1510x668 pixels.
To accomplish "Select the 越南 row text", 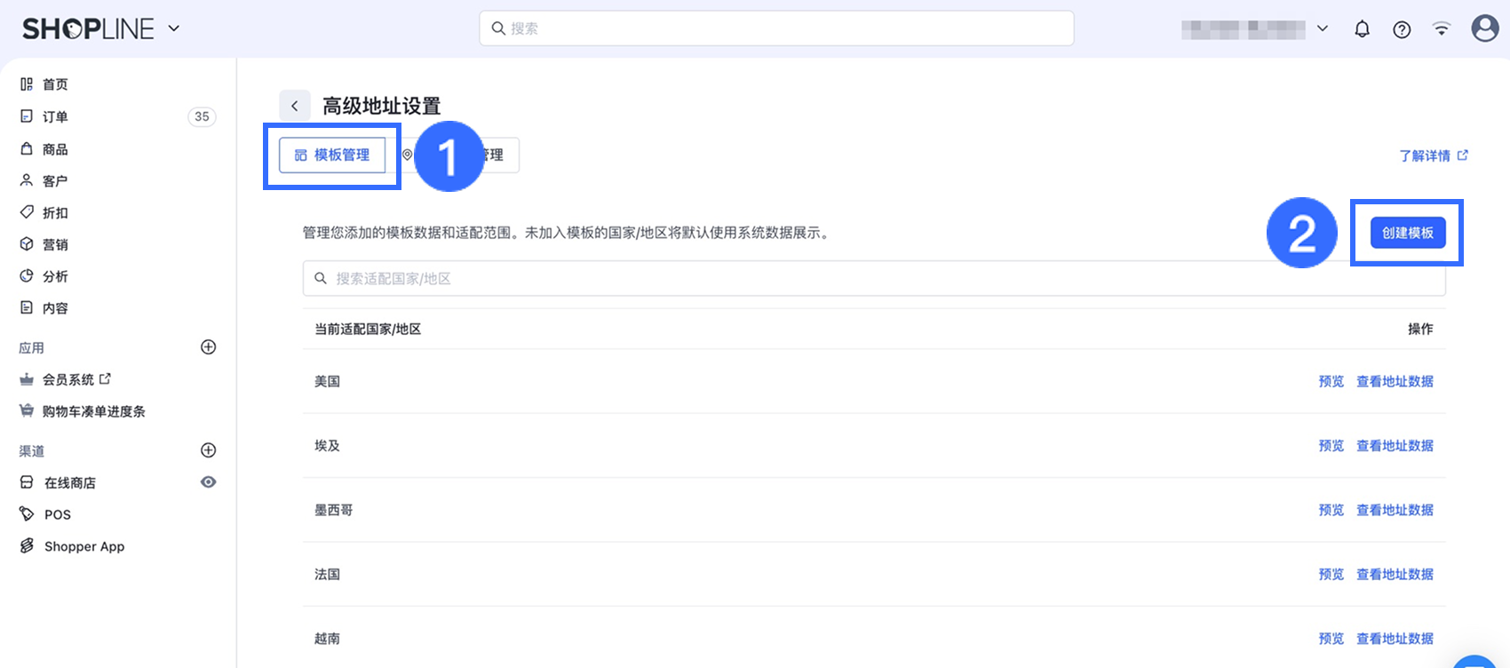I will point(327,639).
